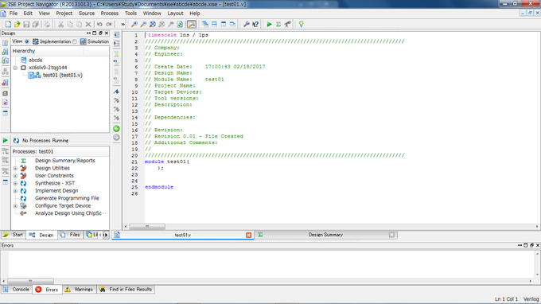Open the Project menu

click(64, 13)
